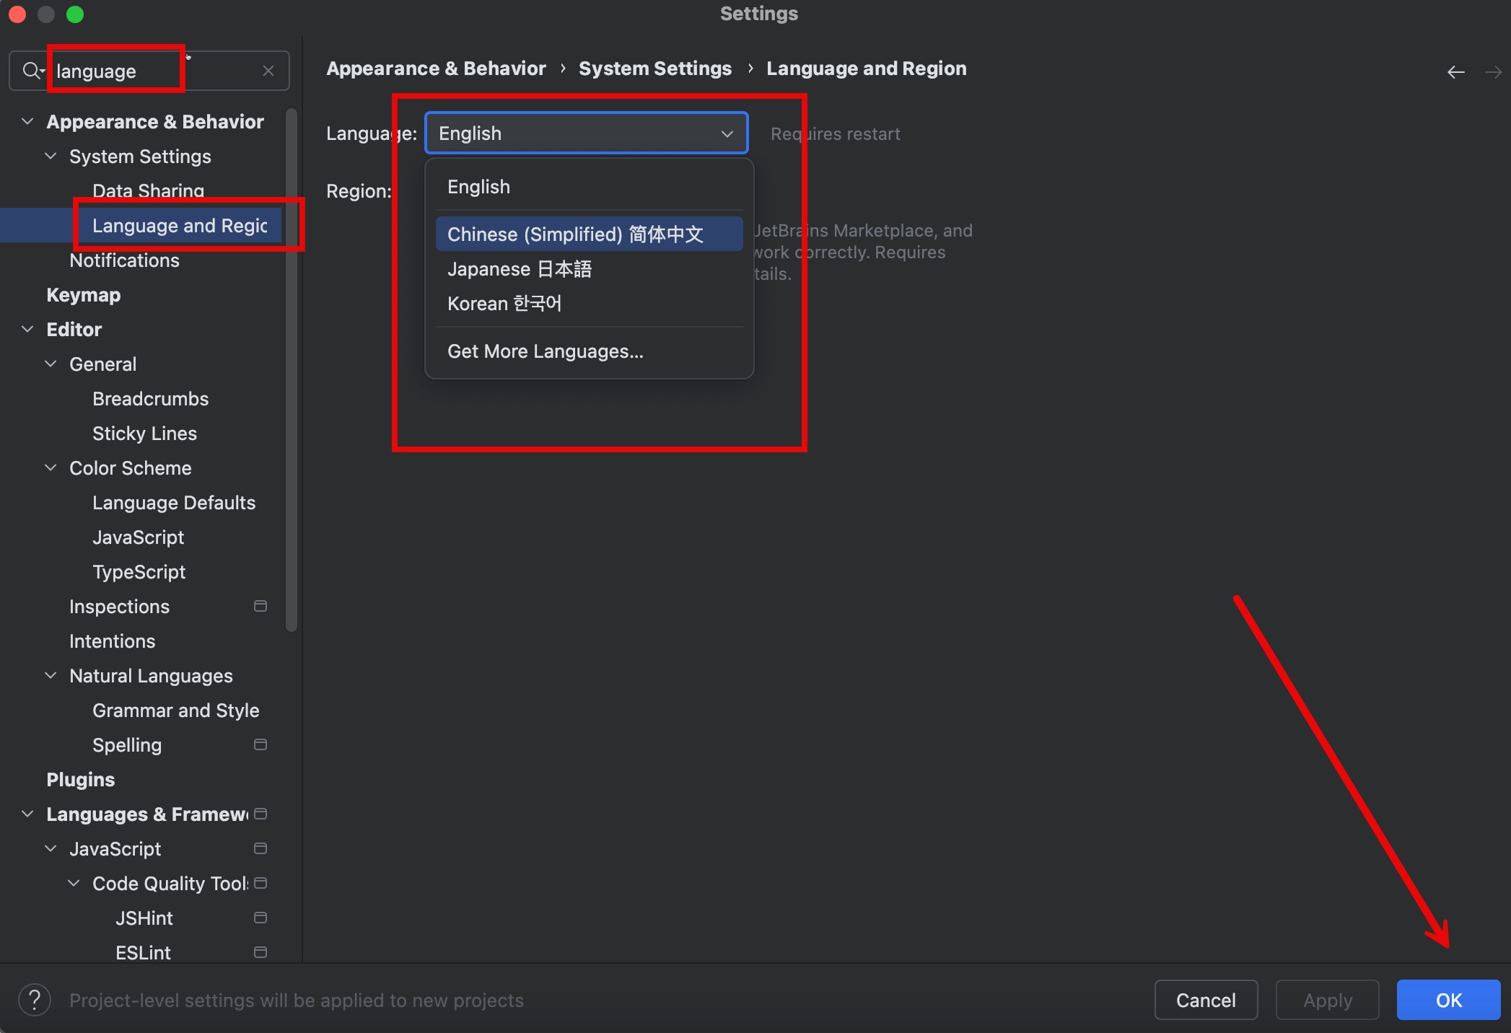Click the project-level icon beside Inspections
Image resolution: width=1511 pixels, height=1033 pixels.
tap(260, 606)
